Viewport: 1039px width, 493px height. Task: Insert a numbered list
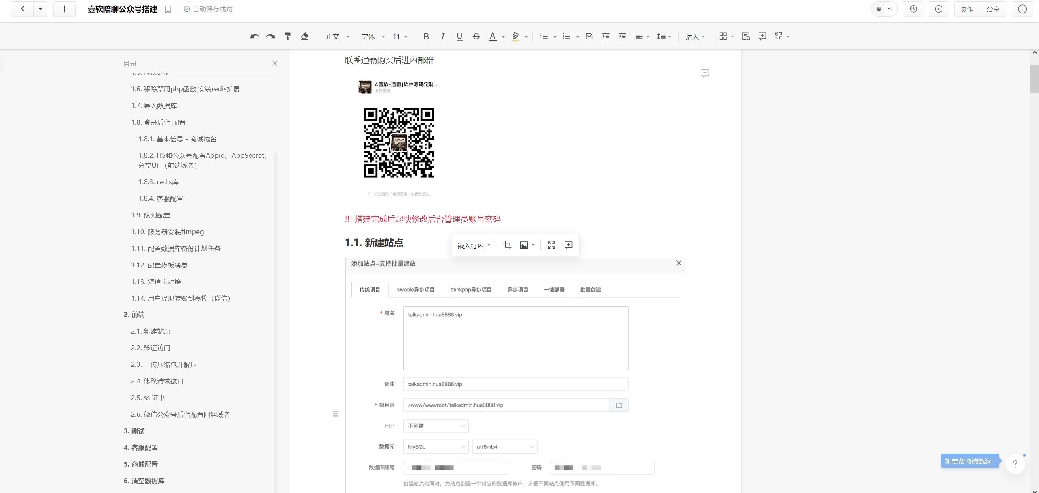coord(544,37)
